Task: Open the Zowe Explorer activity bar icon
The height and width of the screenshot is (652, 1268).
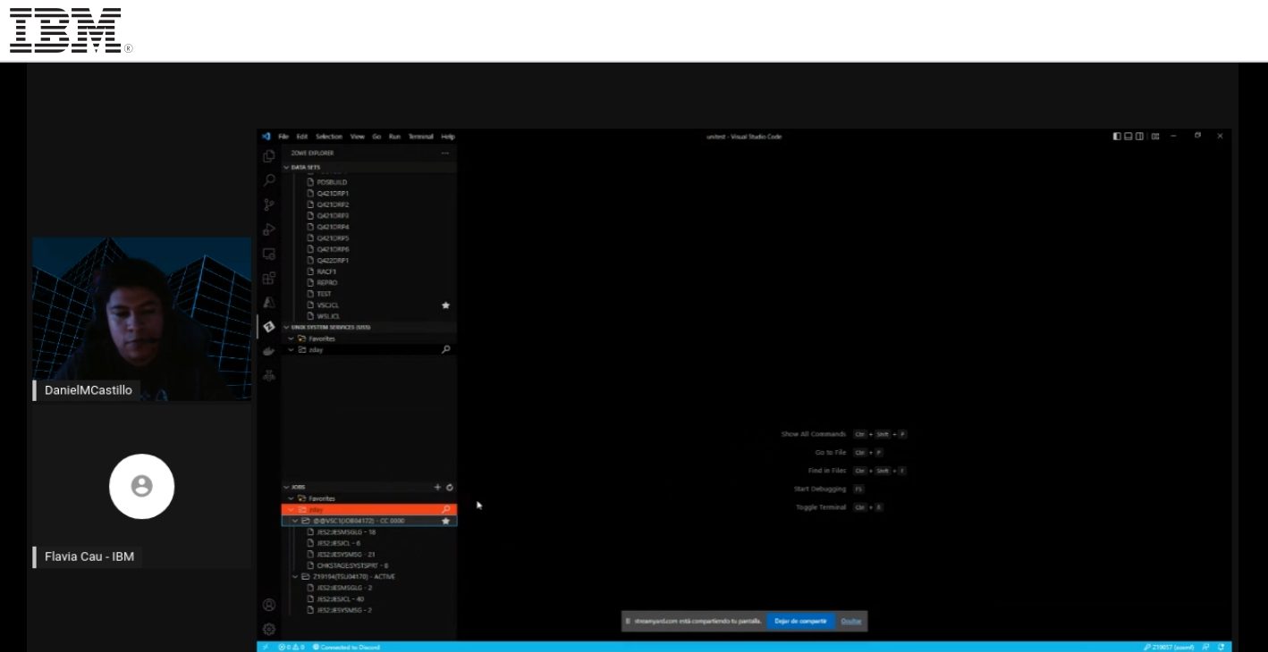Action: 268,327
